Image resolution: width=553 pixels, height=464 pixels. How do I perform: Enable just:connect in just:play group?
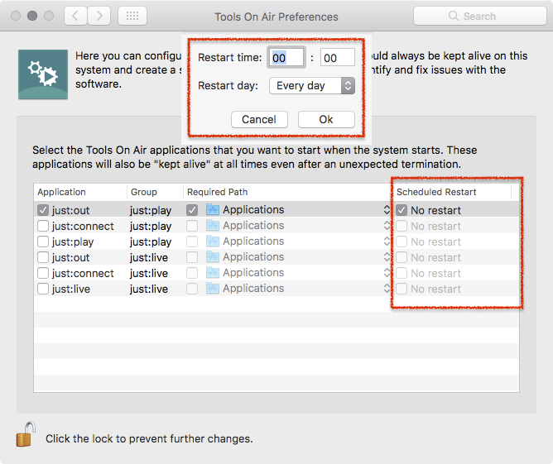click(x=43, y=226)
